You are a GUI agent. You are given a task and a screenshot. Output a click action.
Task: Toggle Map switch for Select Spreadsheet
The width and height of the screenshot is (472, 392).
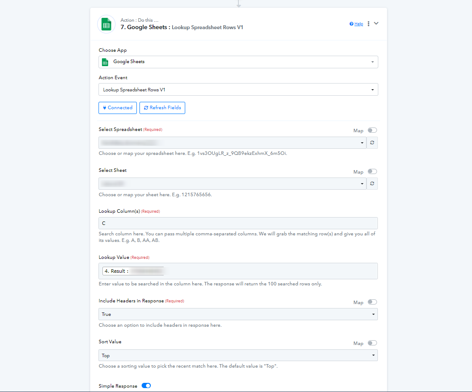(372, 130)
